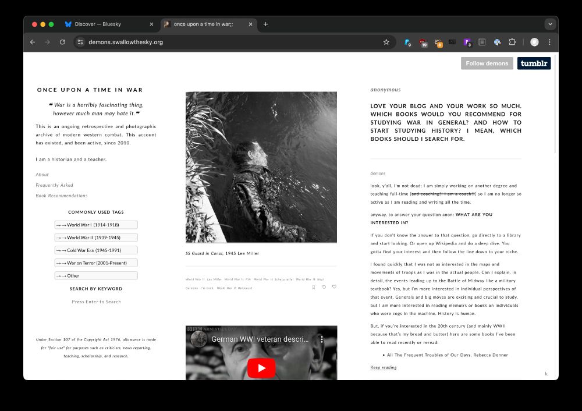Open the Cold War Era (1945-1991) tag
This screenshot has width=582, height=411.
(96, 250)
